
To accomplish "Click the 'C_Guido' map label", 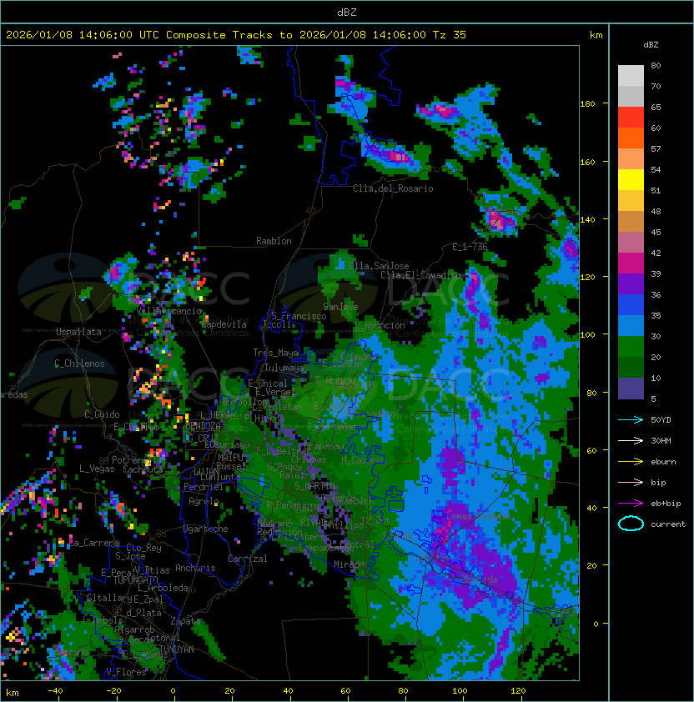I will click(x=102, y=414).
